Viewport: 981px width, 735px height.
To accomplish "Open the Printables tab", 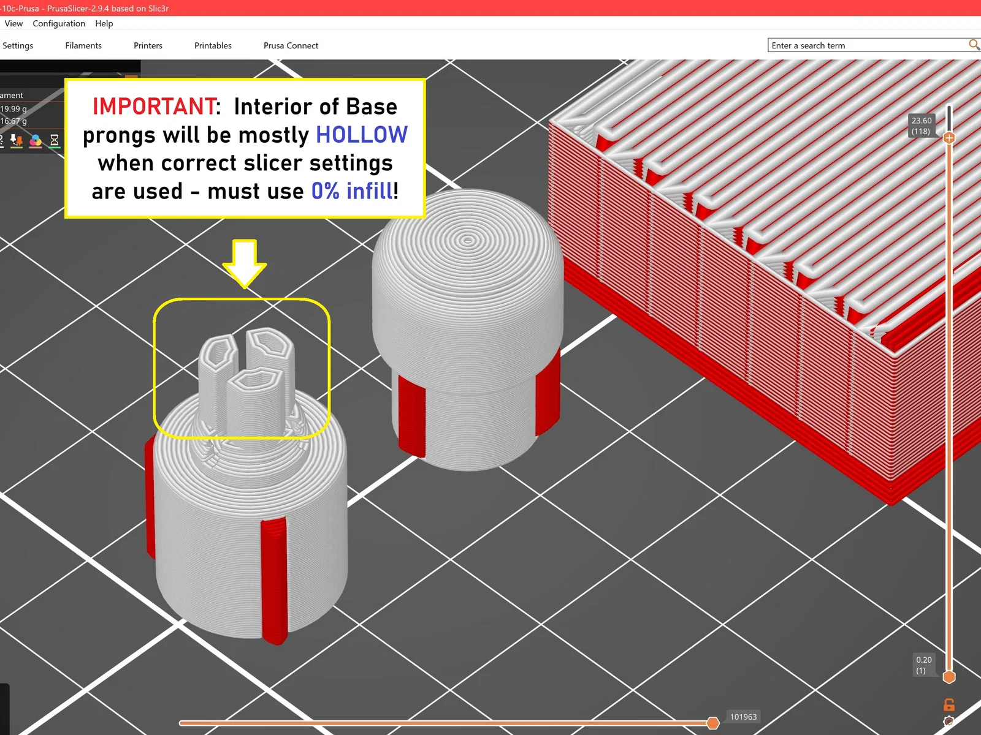I will 213,45.
